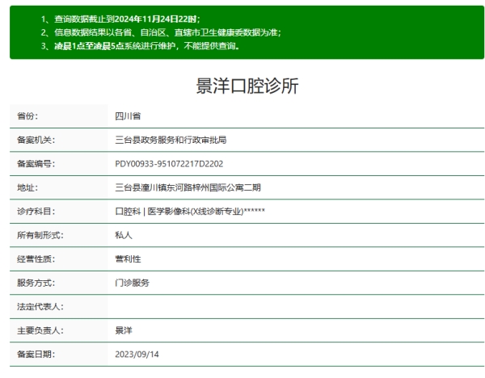The width and height of the screenshot is (485, 378).
Task: Select 三台县政务服务和行政审批局 value
Action: (x=171, y=140)
